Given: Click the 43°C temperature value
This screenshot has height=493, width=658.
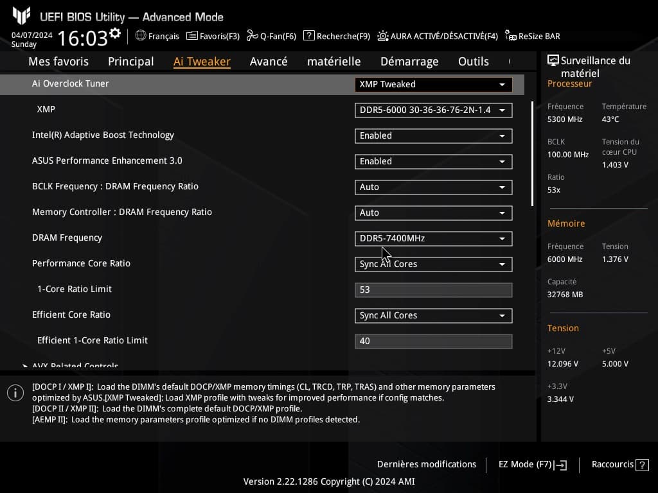Looking at the screenshot, I should [610, 119].
